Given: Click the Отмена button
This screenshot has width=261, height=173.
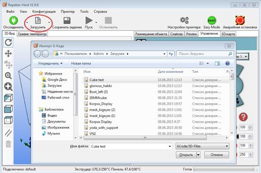Looking at the screenshot, I should pyautogui.click(x=216, y=155).
